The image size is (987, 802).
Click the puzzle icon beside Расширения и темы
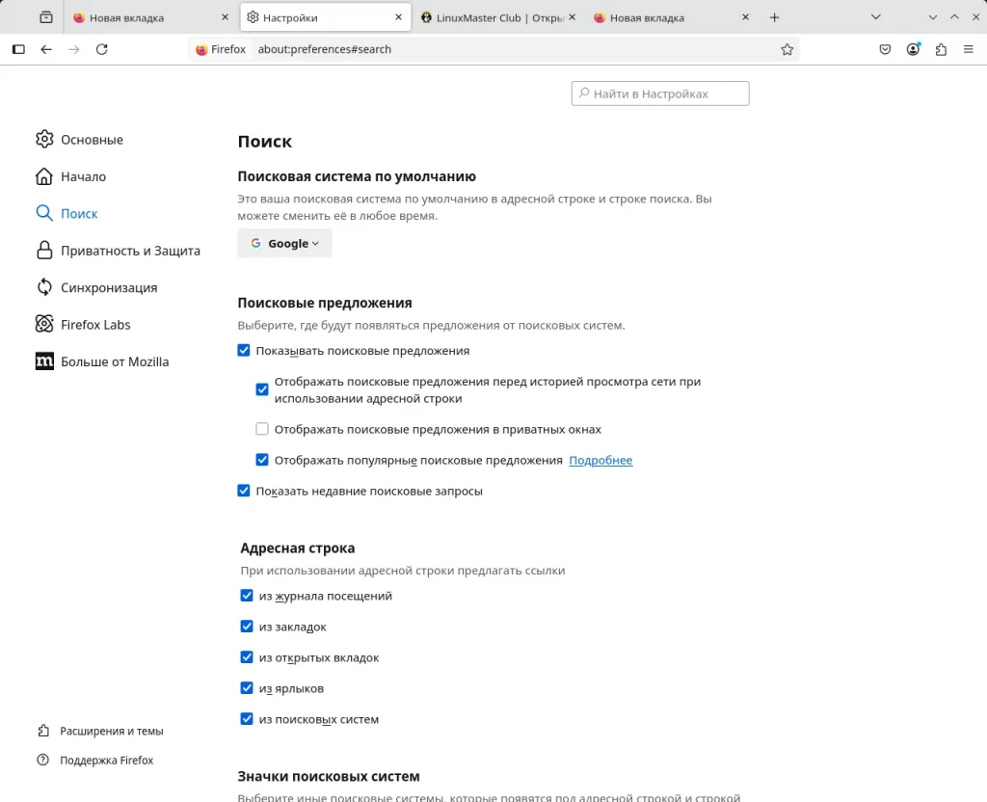point(42,731)
